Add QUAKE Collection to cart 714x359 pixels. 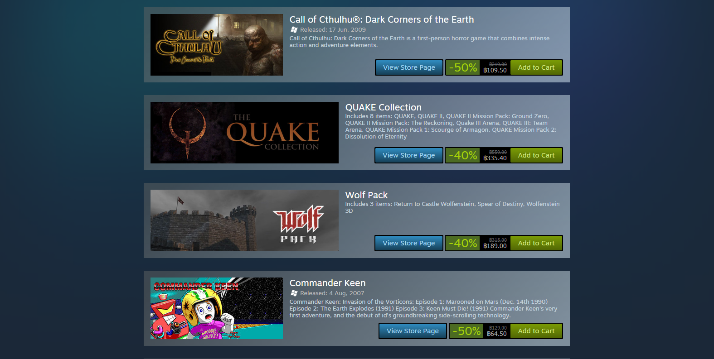coord(536,155)
